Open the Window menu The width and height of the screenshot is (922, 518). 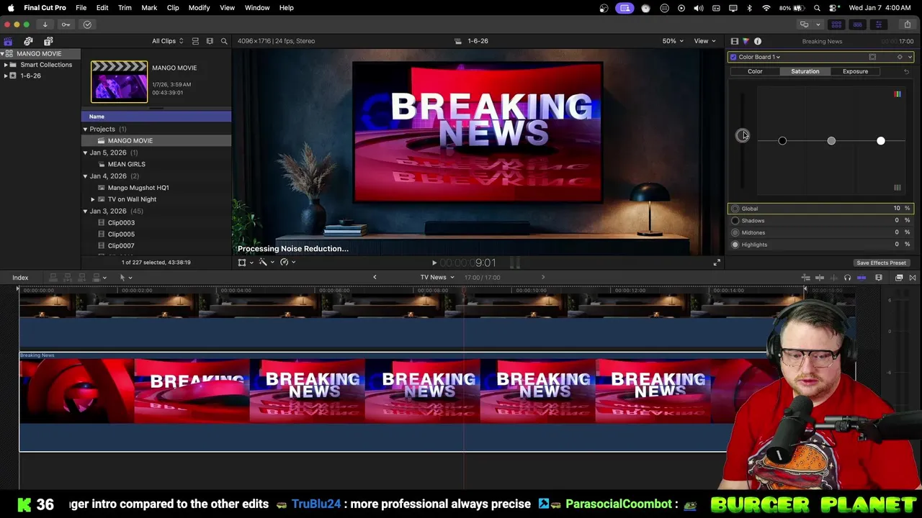tap(257, 7)
